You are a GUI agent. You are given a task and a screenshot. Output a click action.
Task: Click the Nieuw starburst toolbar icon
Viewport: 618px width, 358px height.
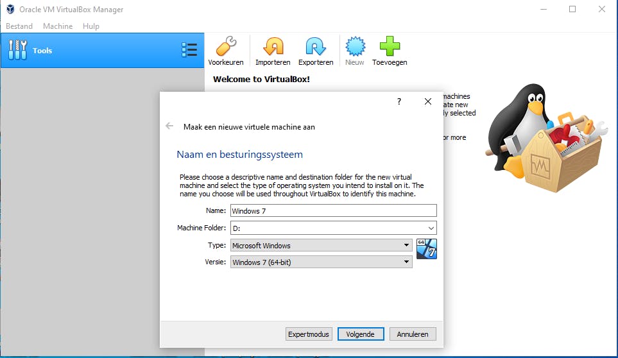(x=355, y=46)
